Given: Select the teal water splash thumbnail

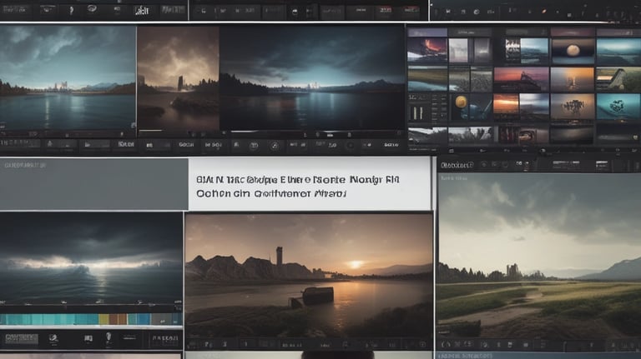Looking at the screenshot, I should point(618,106).
